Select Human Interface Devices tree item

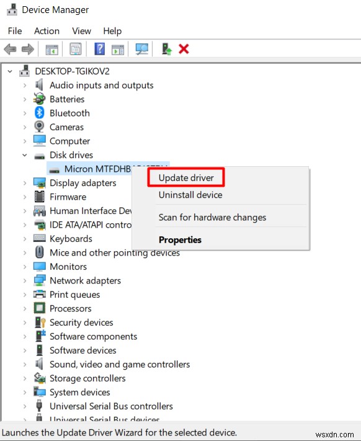(91, 211)
